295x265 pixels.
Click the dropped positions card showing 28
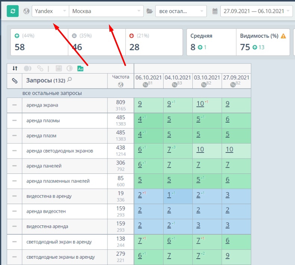click(x=154, y=42)
